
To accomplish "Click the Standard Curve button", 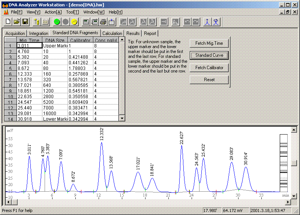I will 209,55.
